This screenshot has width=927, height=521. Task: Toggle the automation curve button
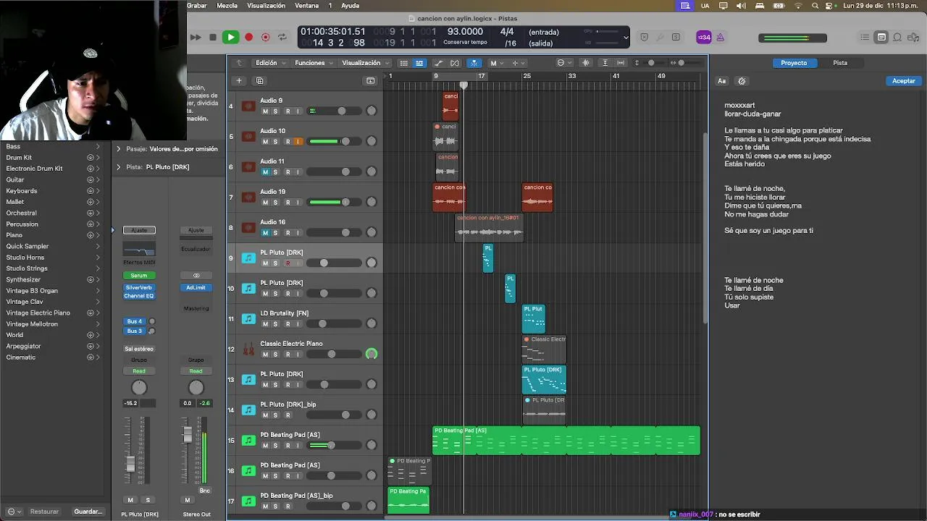click(438, 63)
